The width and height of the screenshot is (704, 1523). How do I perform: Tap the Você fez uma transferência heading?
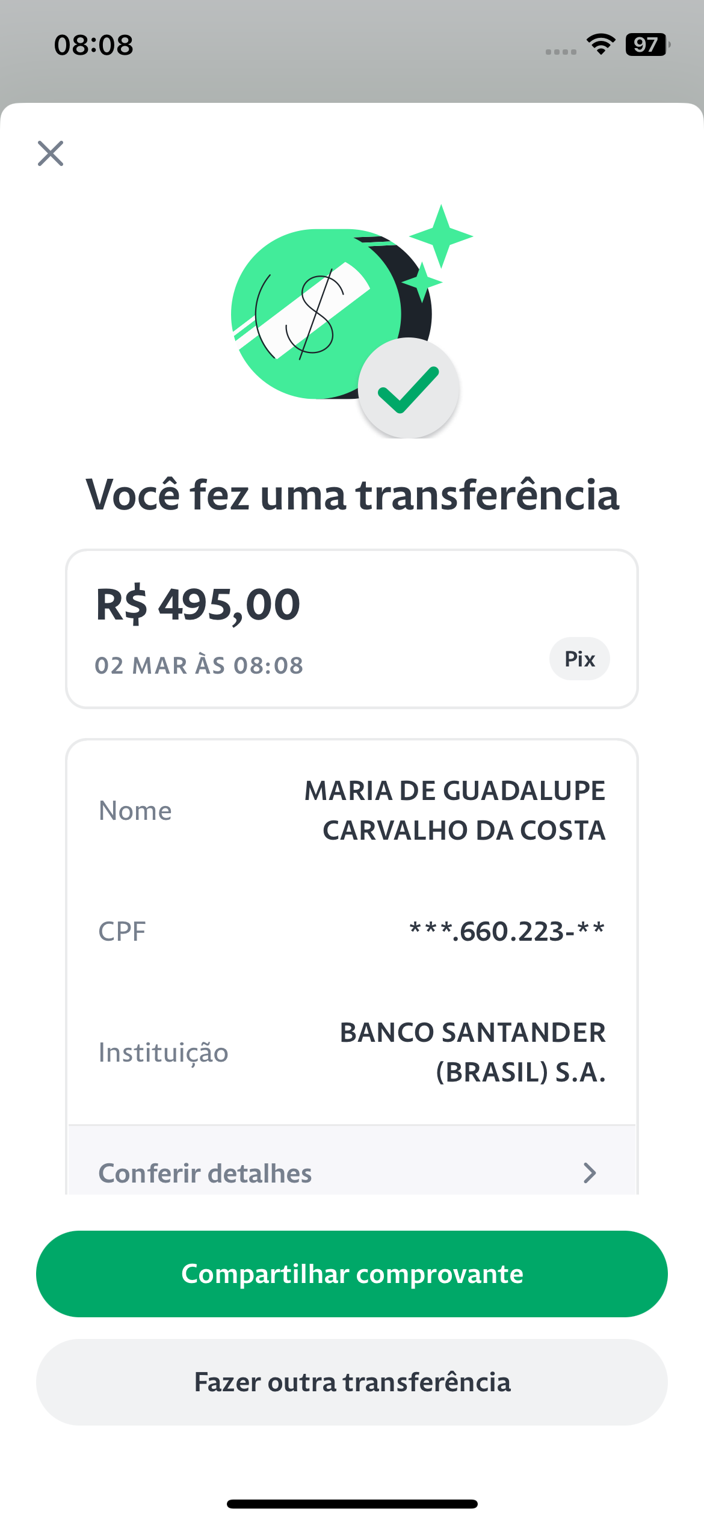click(x=352, y=494)
